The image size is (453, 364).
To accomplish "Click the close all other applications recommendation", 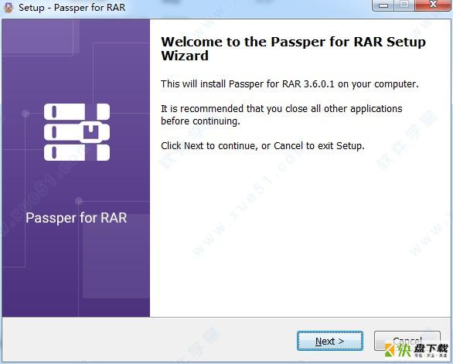I will (281, 114).
